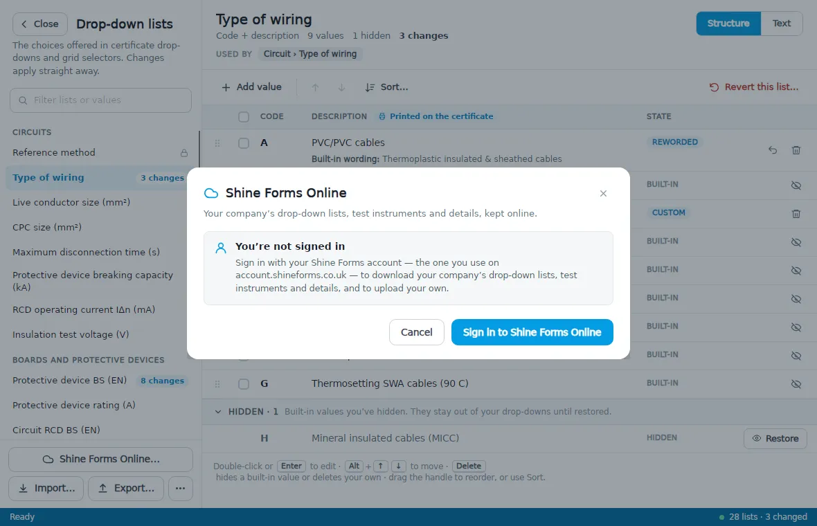Cancel the sign-in dialog
817x526 pixels.
coord(416,332)
